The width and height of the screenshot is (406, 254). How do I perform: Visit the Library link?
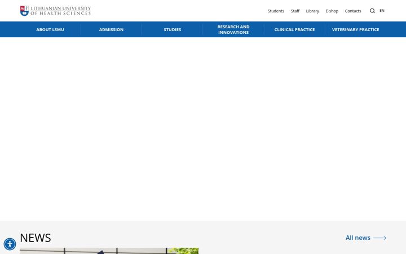pos(312,11)
